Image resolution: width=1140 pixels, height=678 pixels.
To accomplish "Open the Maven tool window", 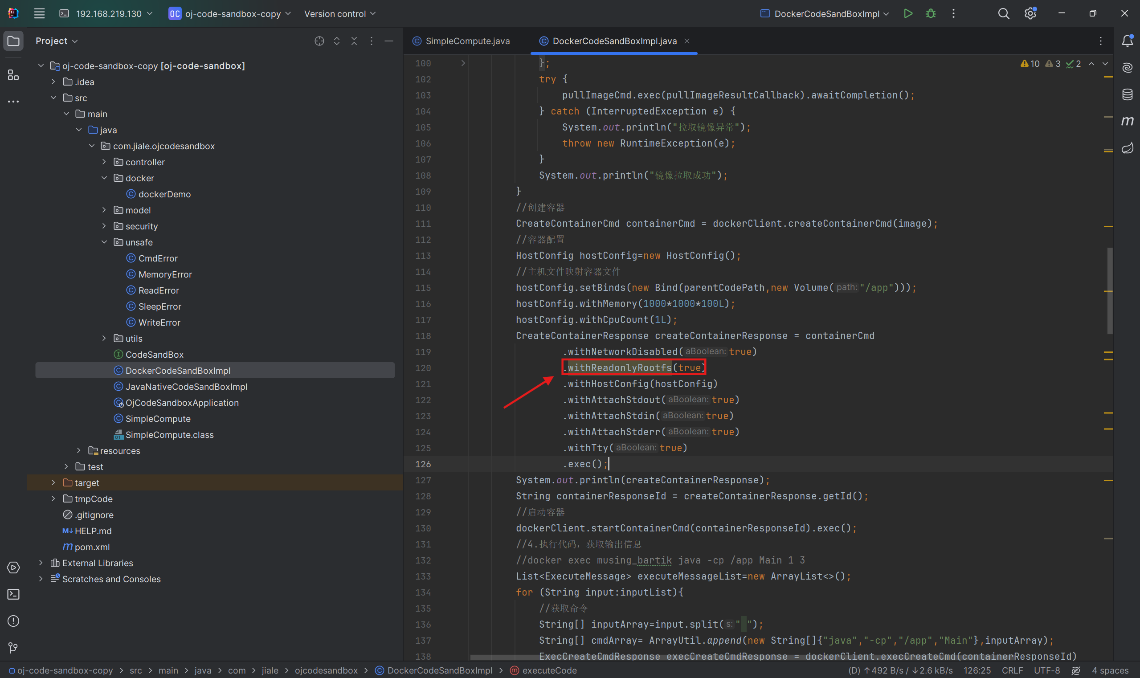I will [1127, 121].
